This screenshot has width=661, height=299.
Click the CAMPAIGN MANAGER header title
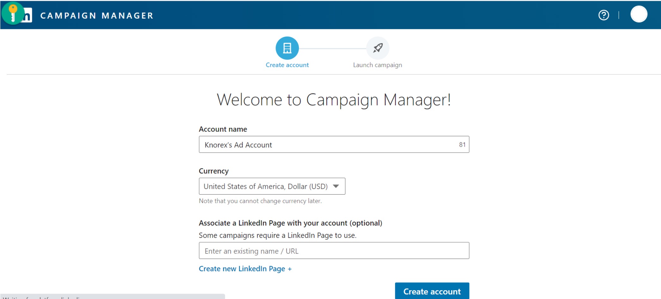pyautogui.click(x=97, y=16)
